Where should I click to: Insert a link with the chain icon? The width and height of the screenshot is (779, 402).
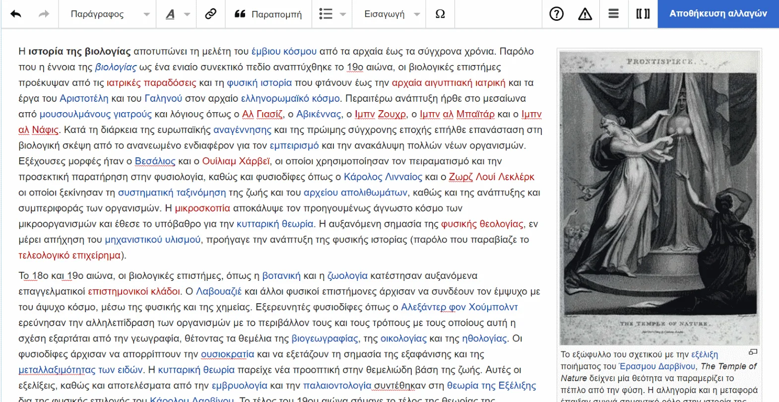pos(210,14)
